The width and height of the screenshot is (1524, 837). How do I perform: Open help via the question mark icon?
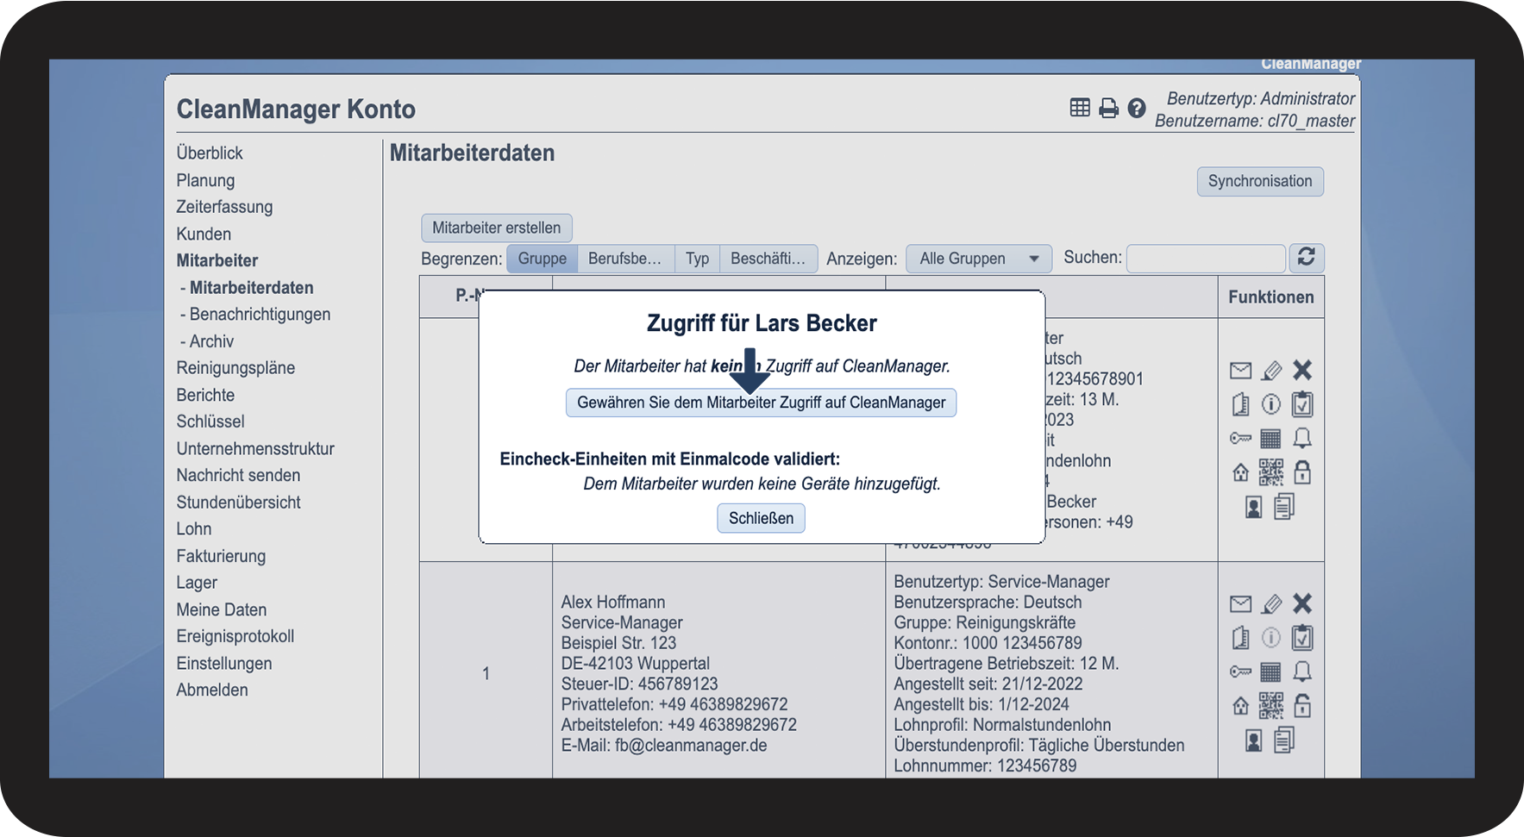pos(1137,108)
